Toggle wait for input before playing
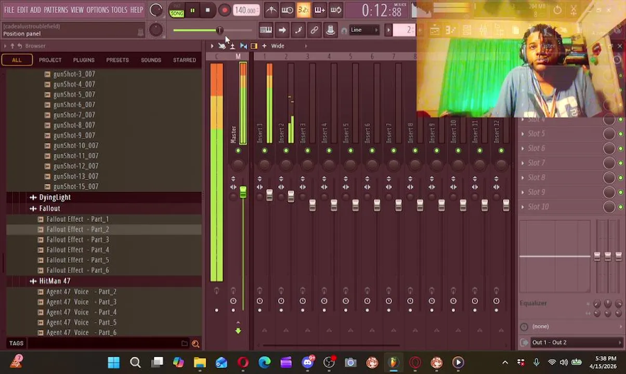 click(x=287, y=10)
